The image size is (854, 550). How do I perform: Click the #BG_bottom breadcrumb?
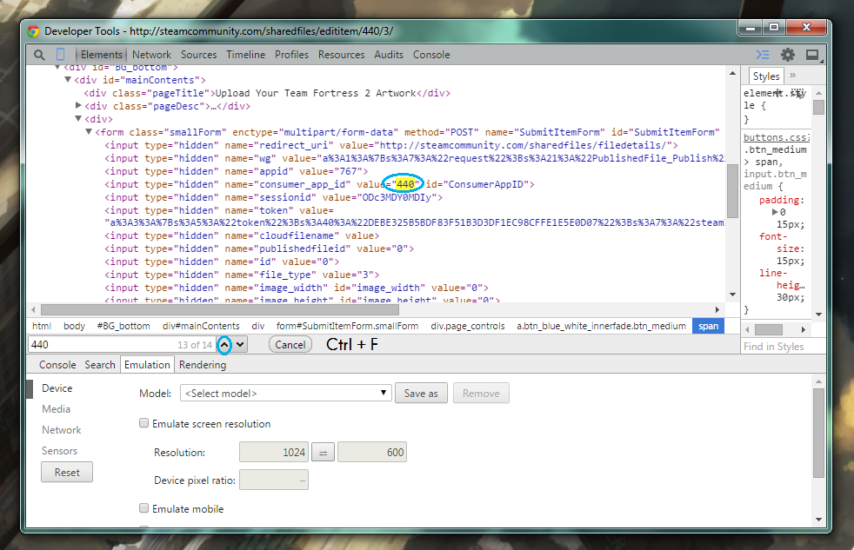[x=123, y=326]
